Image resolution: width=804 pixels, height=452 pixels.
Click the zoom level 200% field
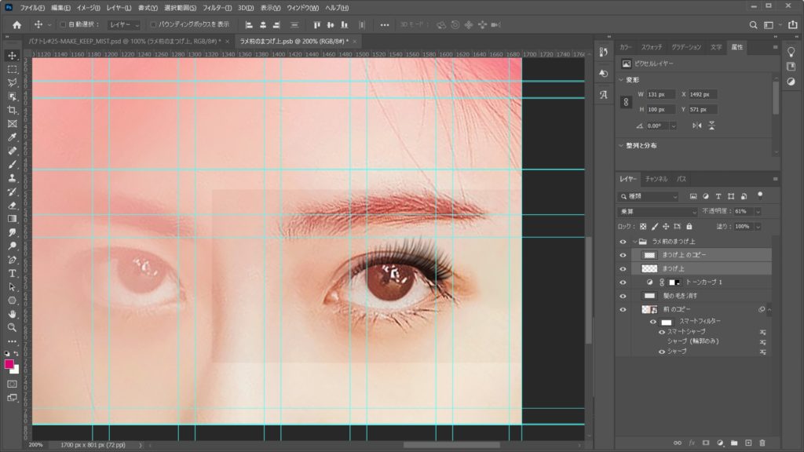(x=36, y=445)
